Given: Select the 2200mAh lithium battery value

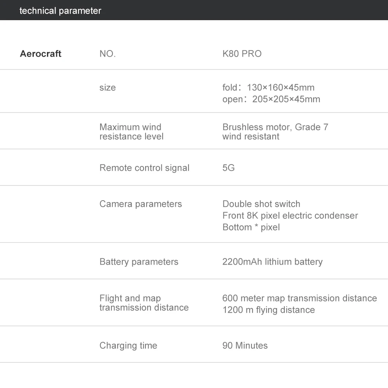Looking at the screenshot, I should click(x=272, y=262).
